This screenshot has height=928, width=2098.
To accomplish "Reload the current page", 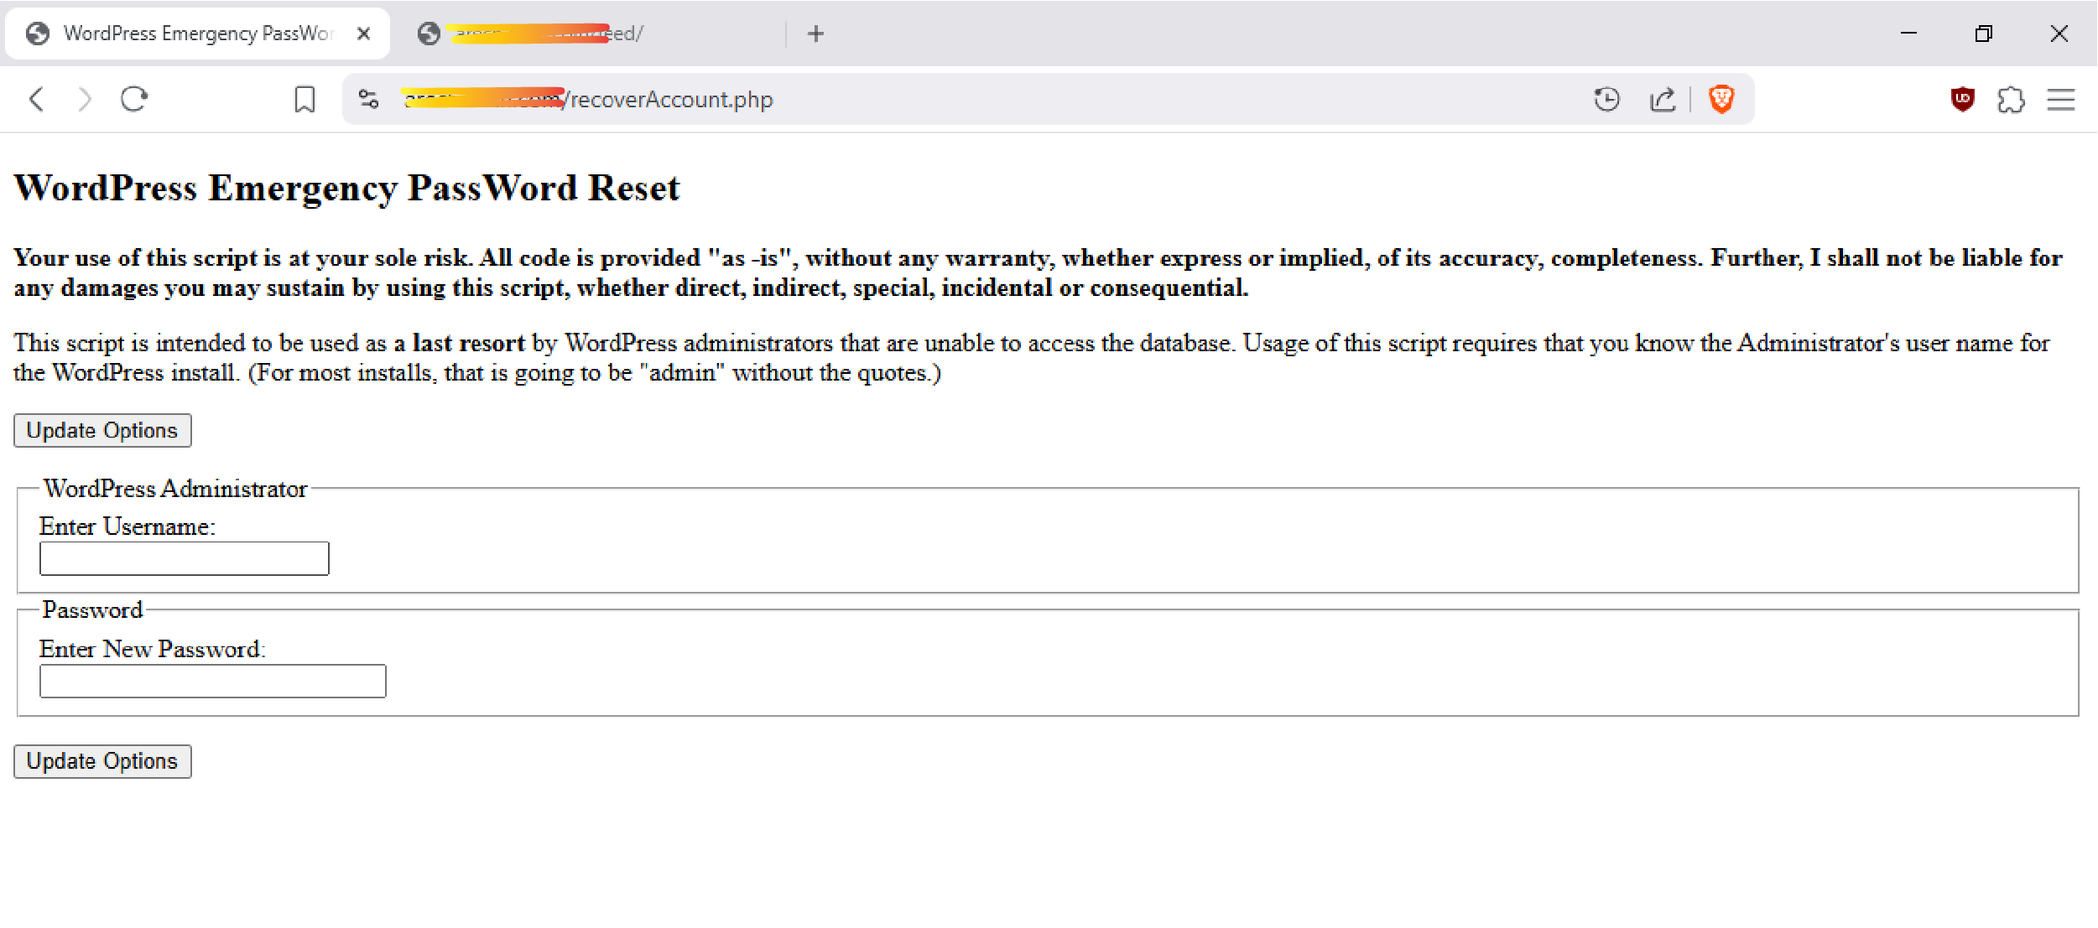I will coord(134,99).
